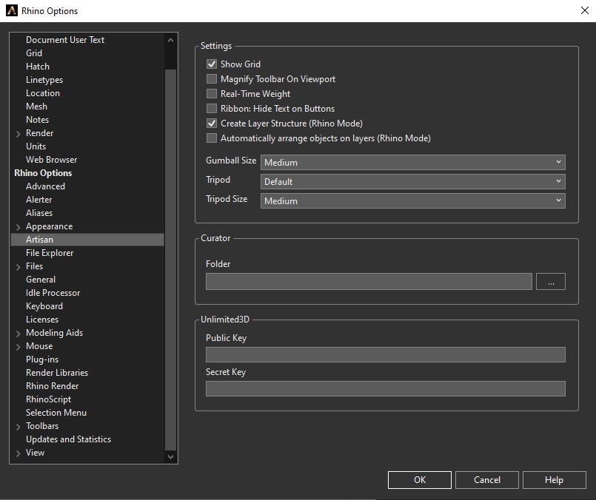Image resolution: width=596 pixels, height=500 pixels.
Task: Check Ribbon: Hide Text on Buttons
Action: [211, 108]
